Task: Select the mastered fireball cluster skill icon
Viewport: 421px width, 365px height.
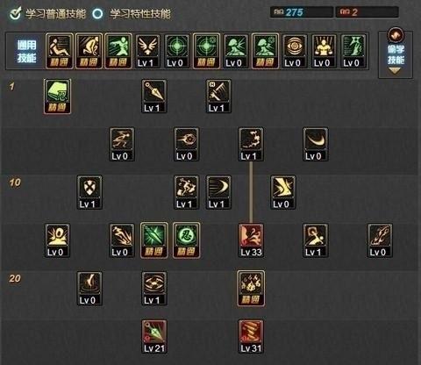Action: 251,289
